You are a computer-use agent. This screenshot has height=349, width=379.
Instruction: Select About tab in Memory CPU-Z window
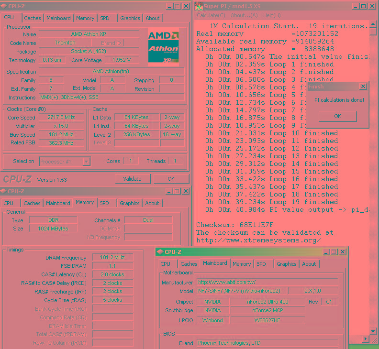[152, 203]
